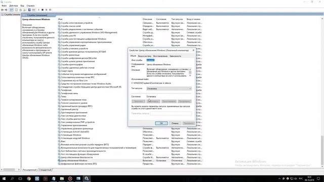Viewport: 324px width, 182px height.
Task: Click the Параметры запуска input field
Action: pyautogui.click(x=171, y=113)
